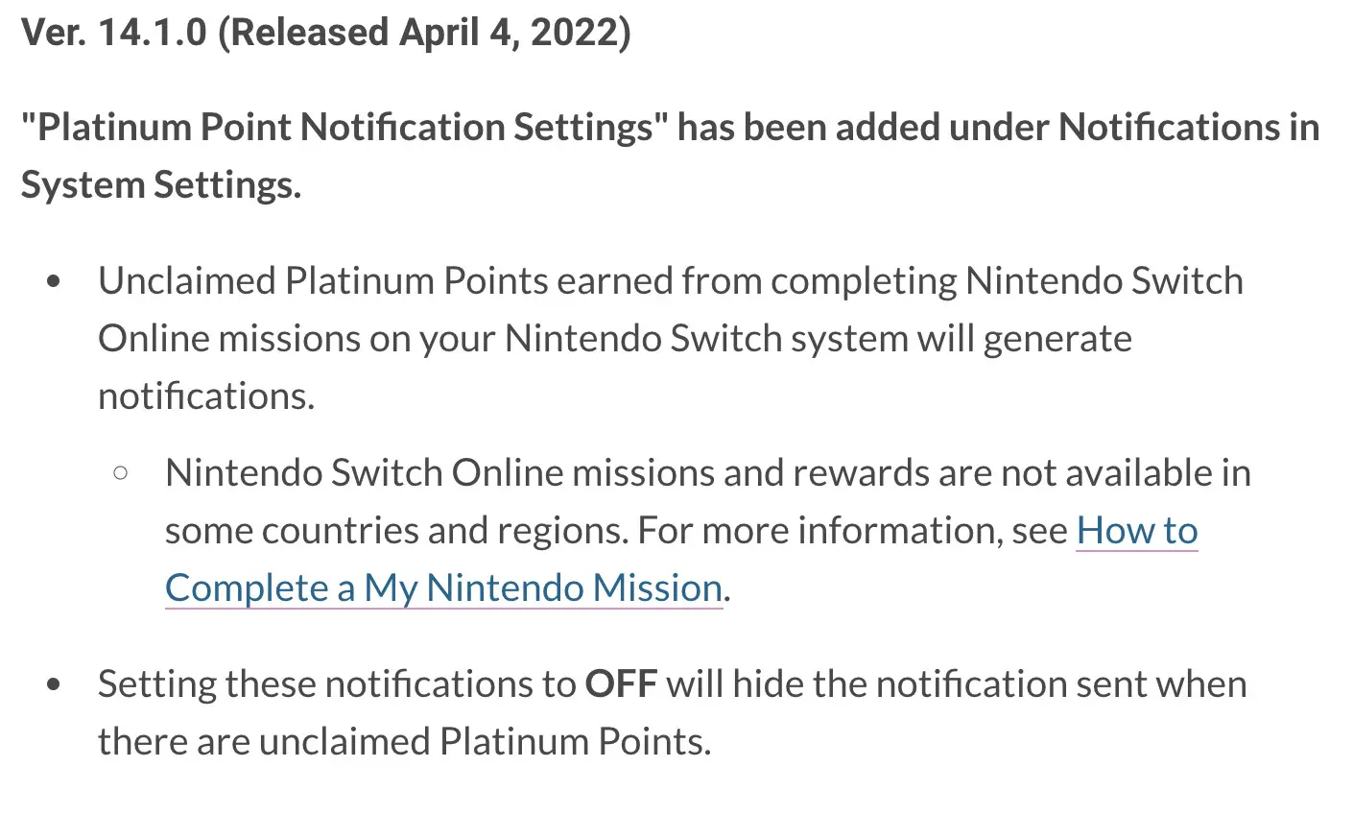Click "there are unclaimed Platinum Points." line
The height and width of the screenshot is (839, 1353).
point(405,742)
